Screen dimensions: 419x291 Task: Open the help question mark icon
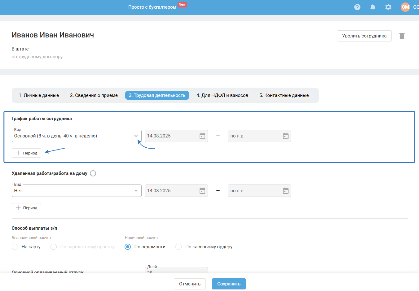click(357, 7)
